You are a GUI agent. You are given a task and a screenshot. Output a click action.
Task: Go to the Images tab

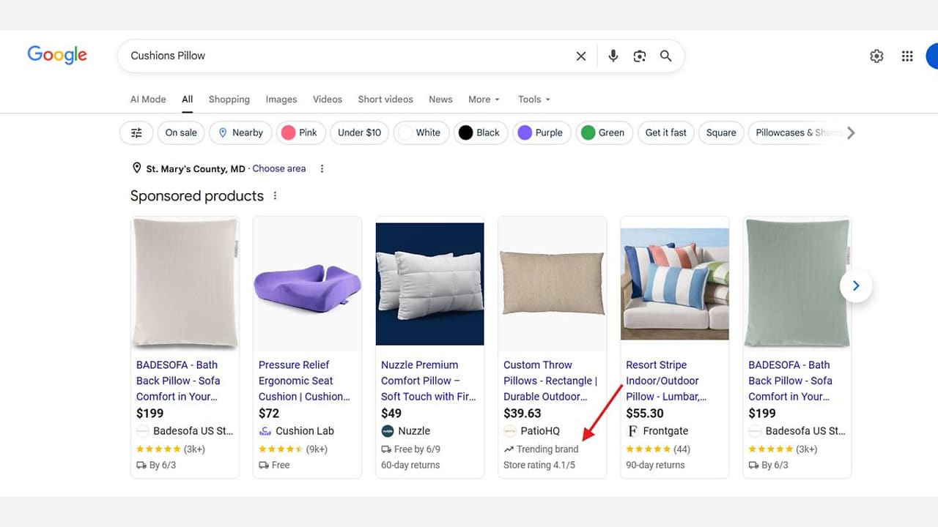click(281, 99)
